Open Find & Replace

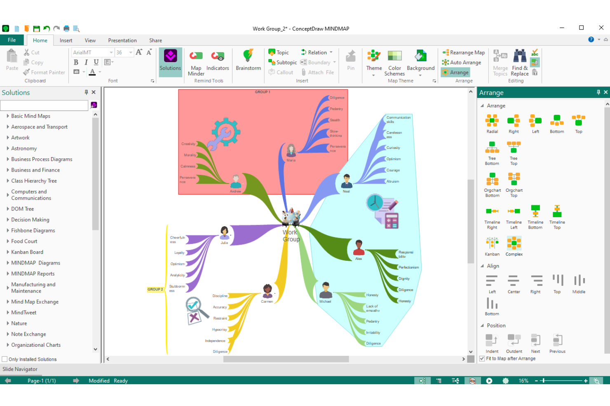coord(520,63)
